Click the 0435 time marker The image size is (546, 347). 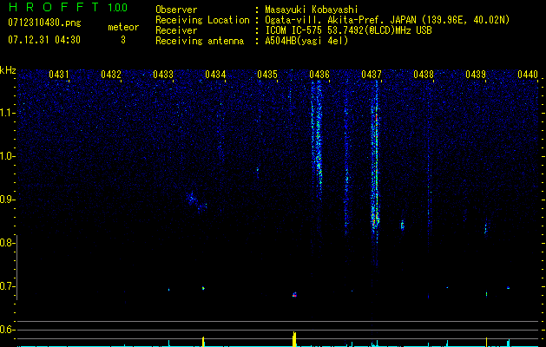point(267,75)
